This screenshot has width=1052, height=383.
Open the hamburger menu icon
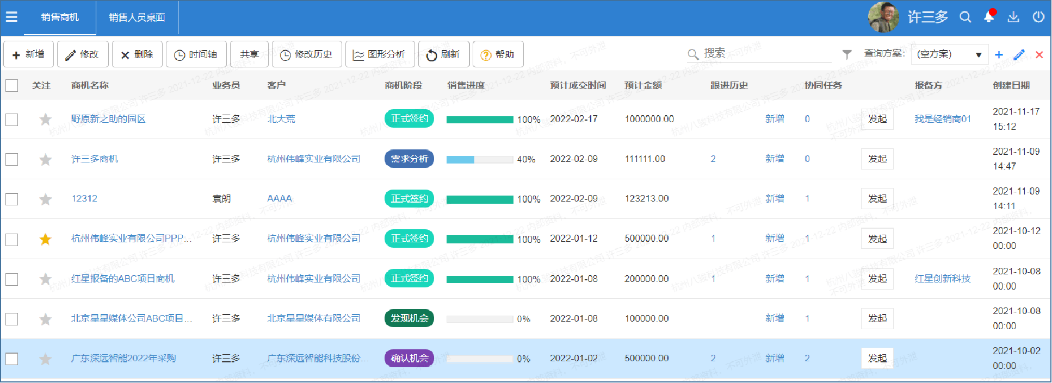(11, 17)
